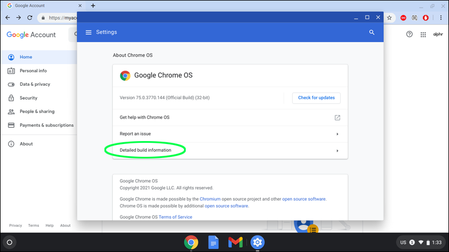Open Chrome browser from the shelf

[x=191, y=242]
